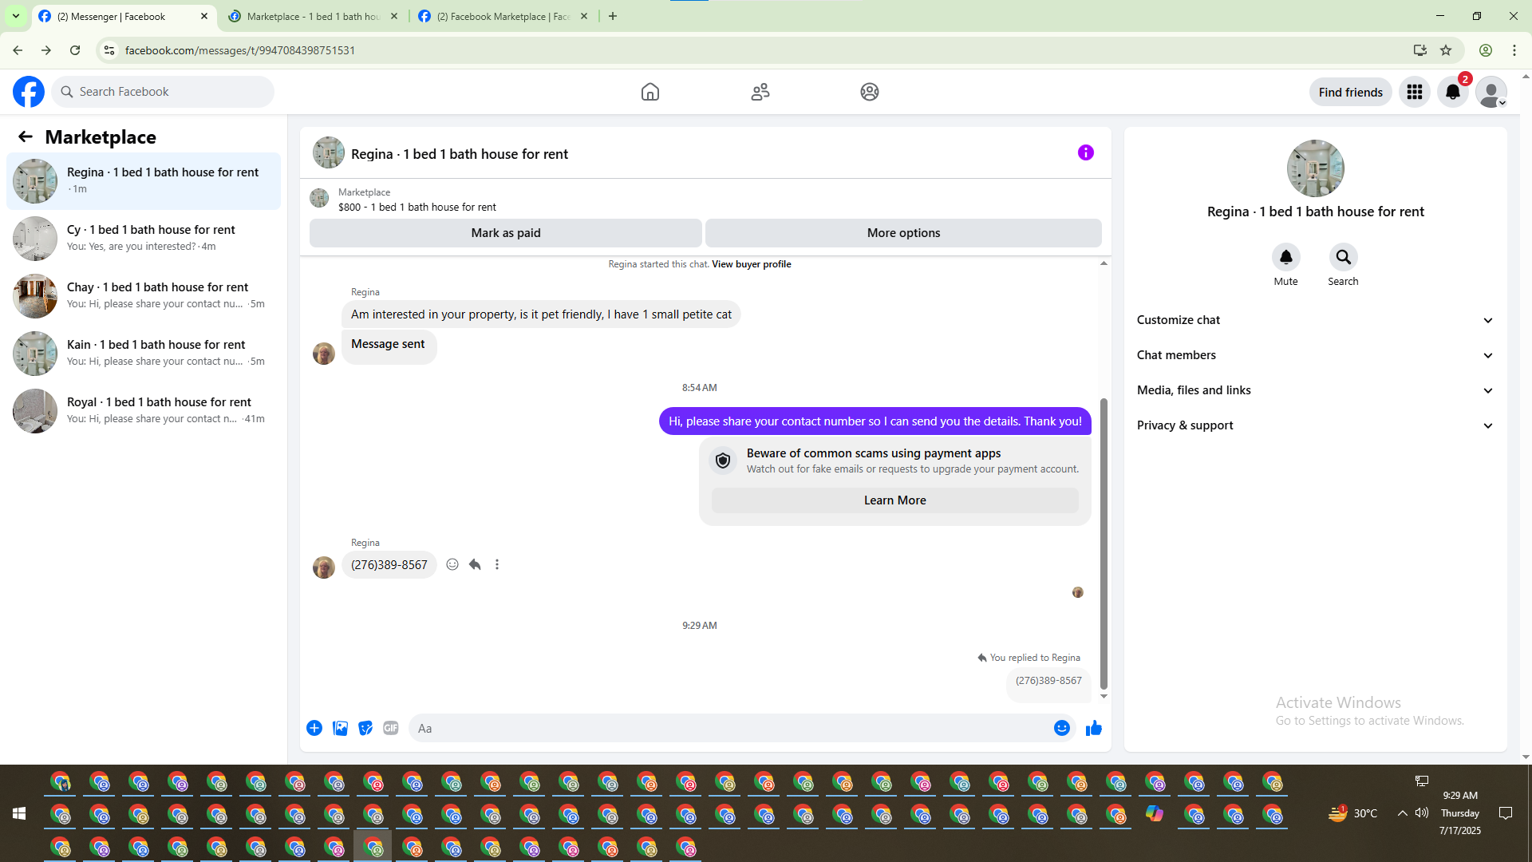
Task: Click the More options button
Action: 903,233
